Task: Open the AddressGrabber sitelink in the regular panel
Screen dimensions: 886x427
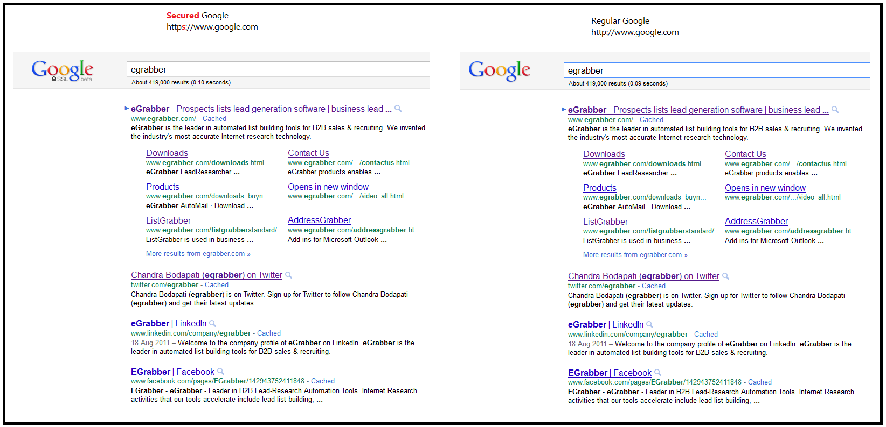Action: click(x=756, y=222)
